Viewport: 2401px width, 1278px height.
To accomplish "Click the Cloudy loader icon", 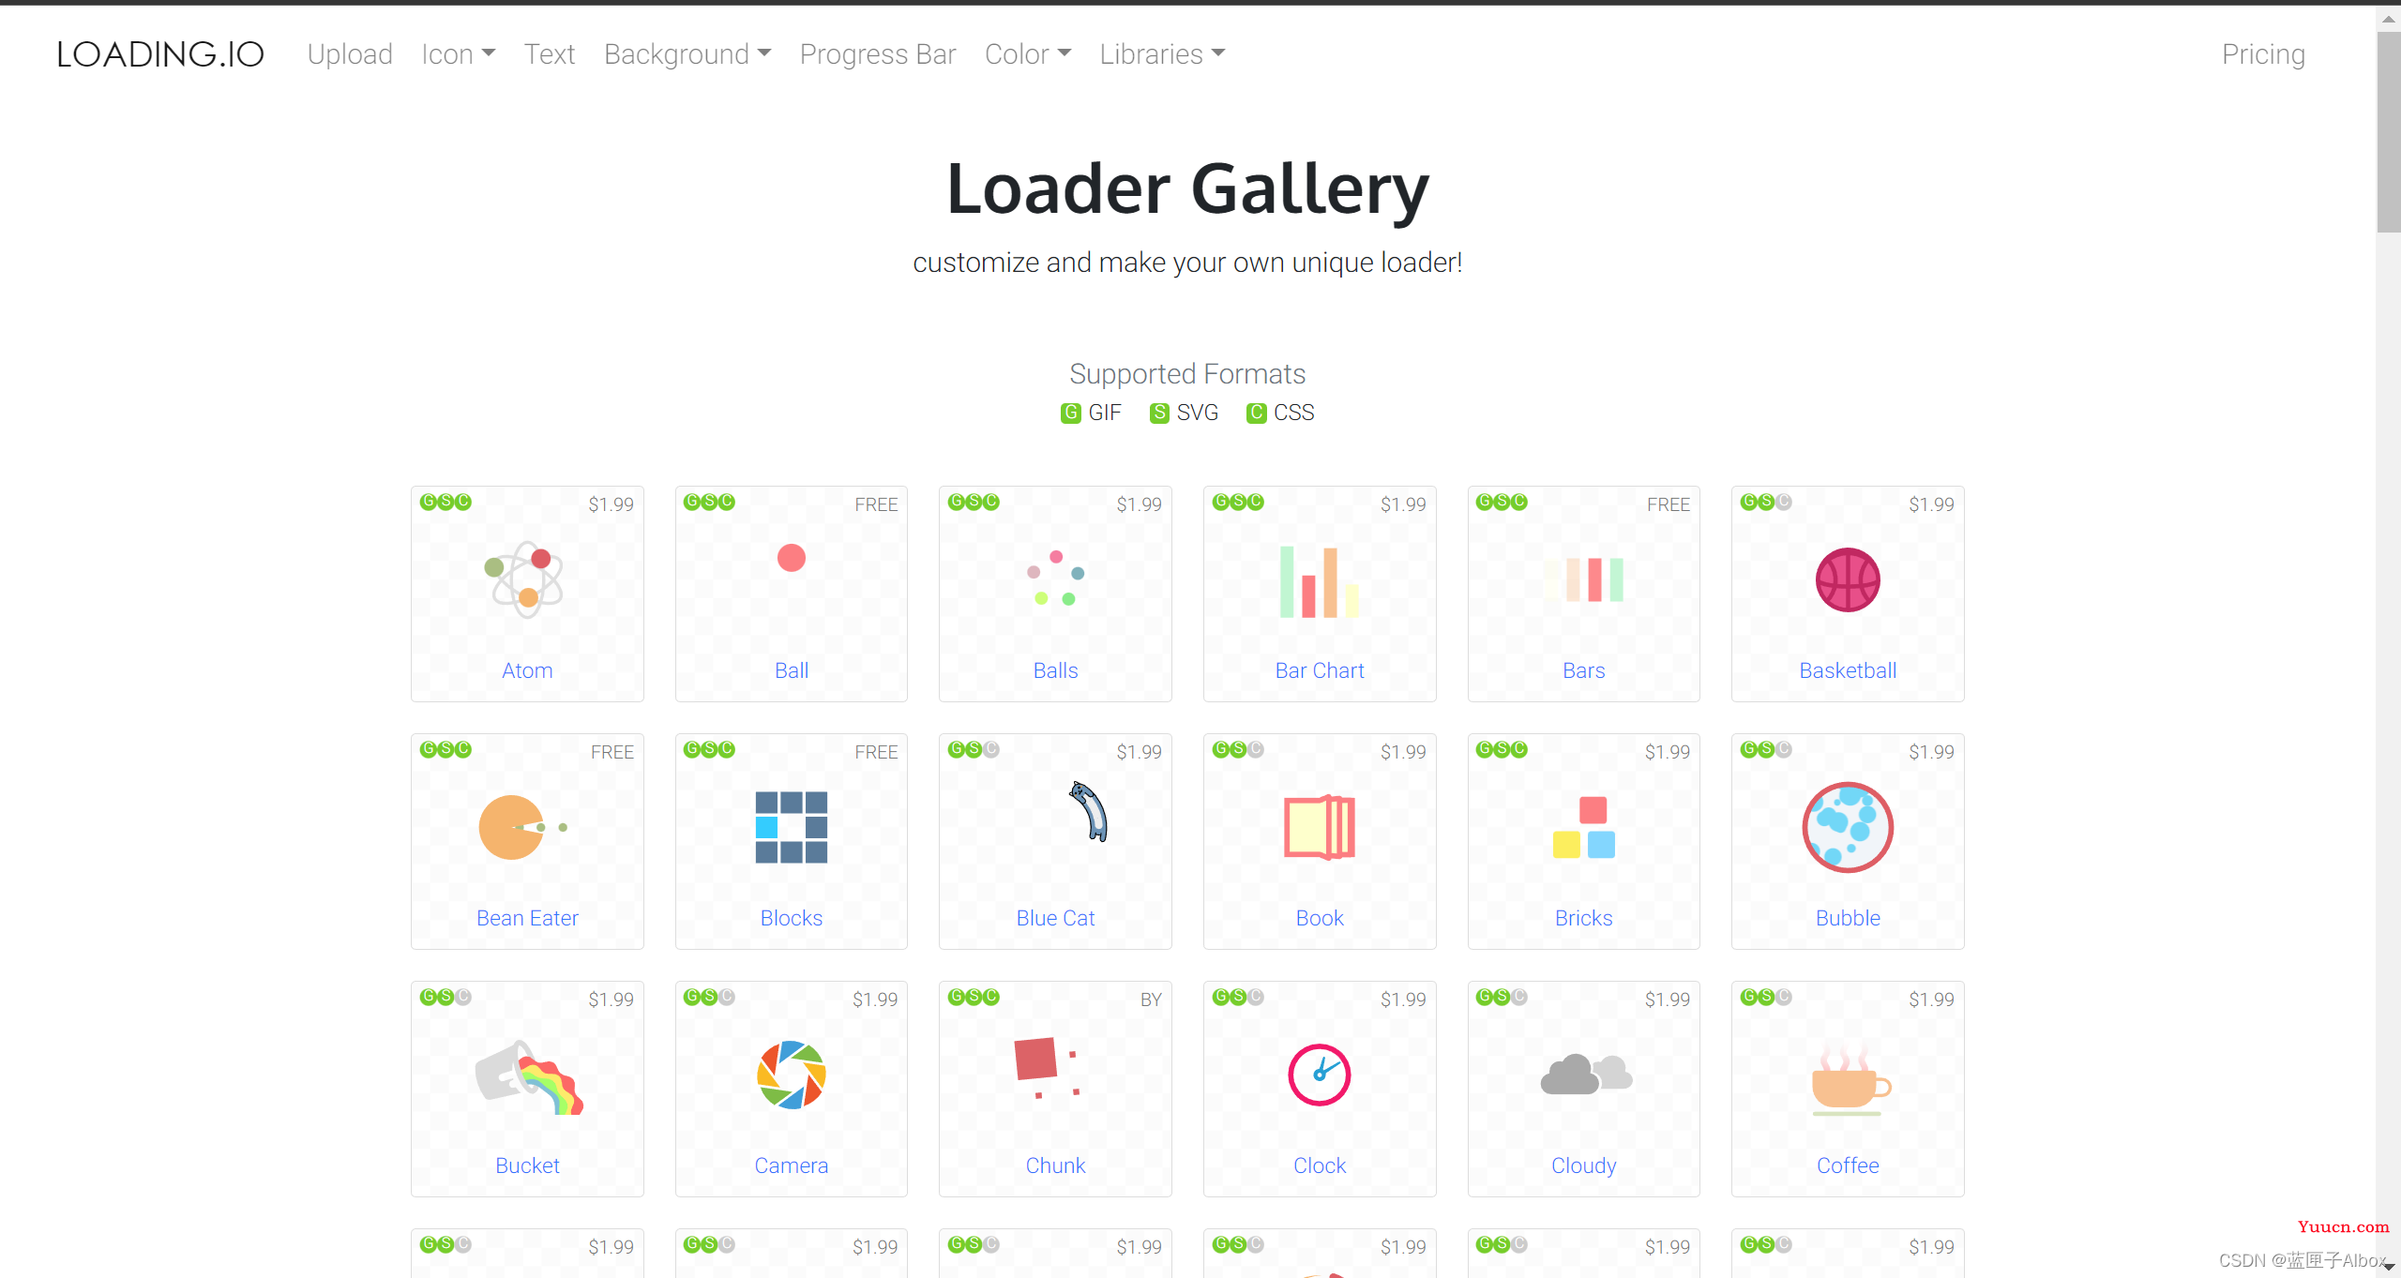I will coord(1585,1075).
